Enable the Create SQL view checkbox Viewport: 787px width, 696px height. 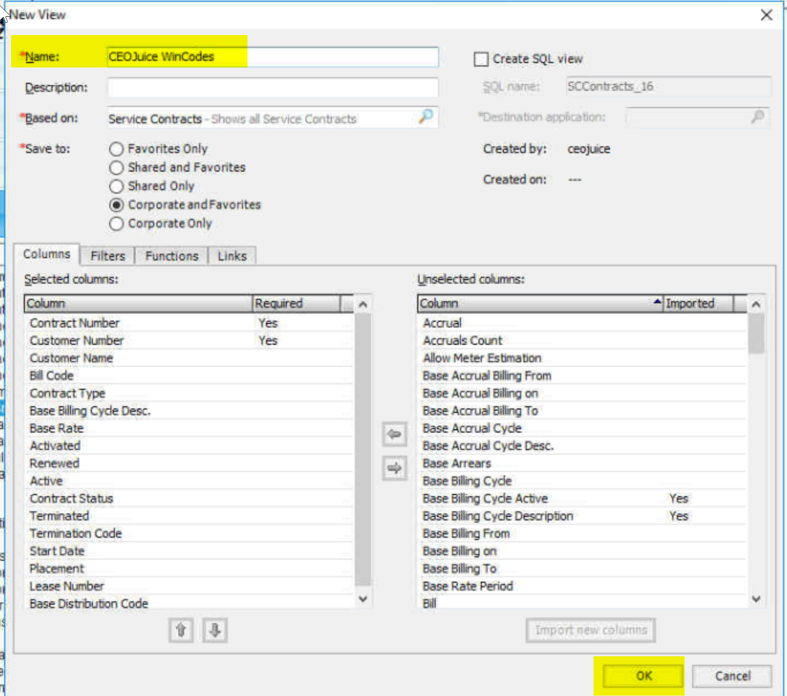481,59
